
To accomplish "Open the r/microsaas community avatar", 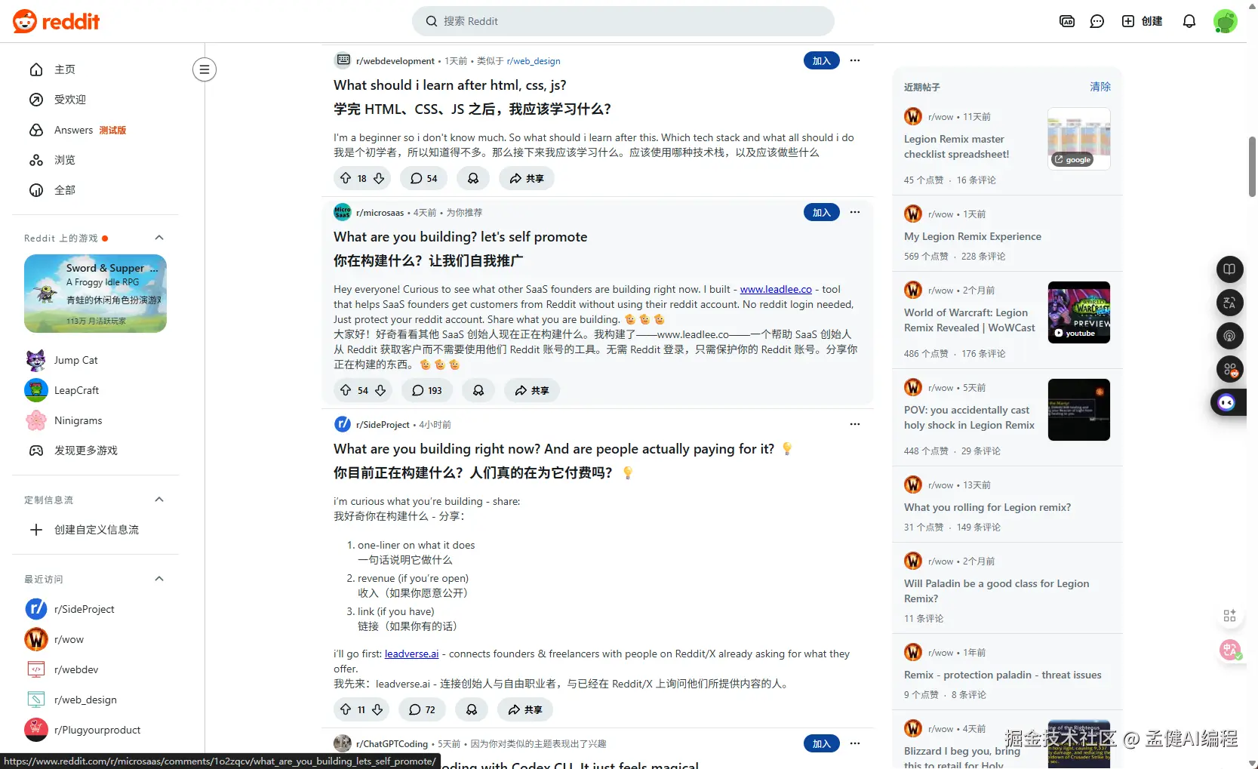I will (343, 212).
